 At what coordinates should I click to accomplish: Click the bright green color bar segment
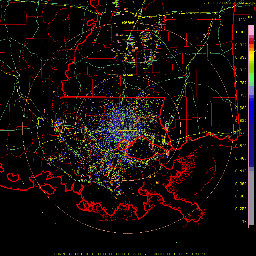251,78
